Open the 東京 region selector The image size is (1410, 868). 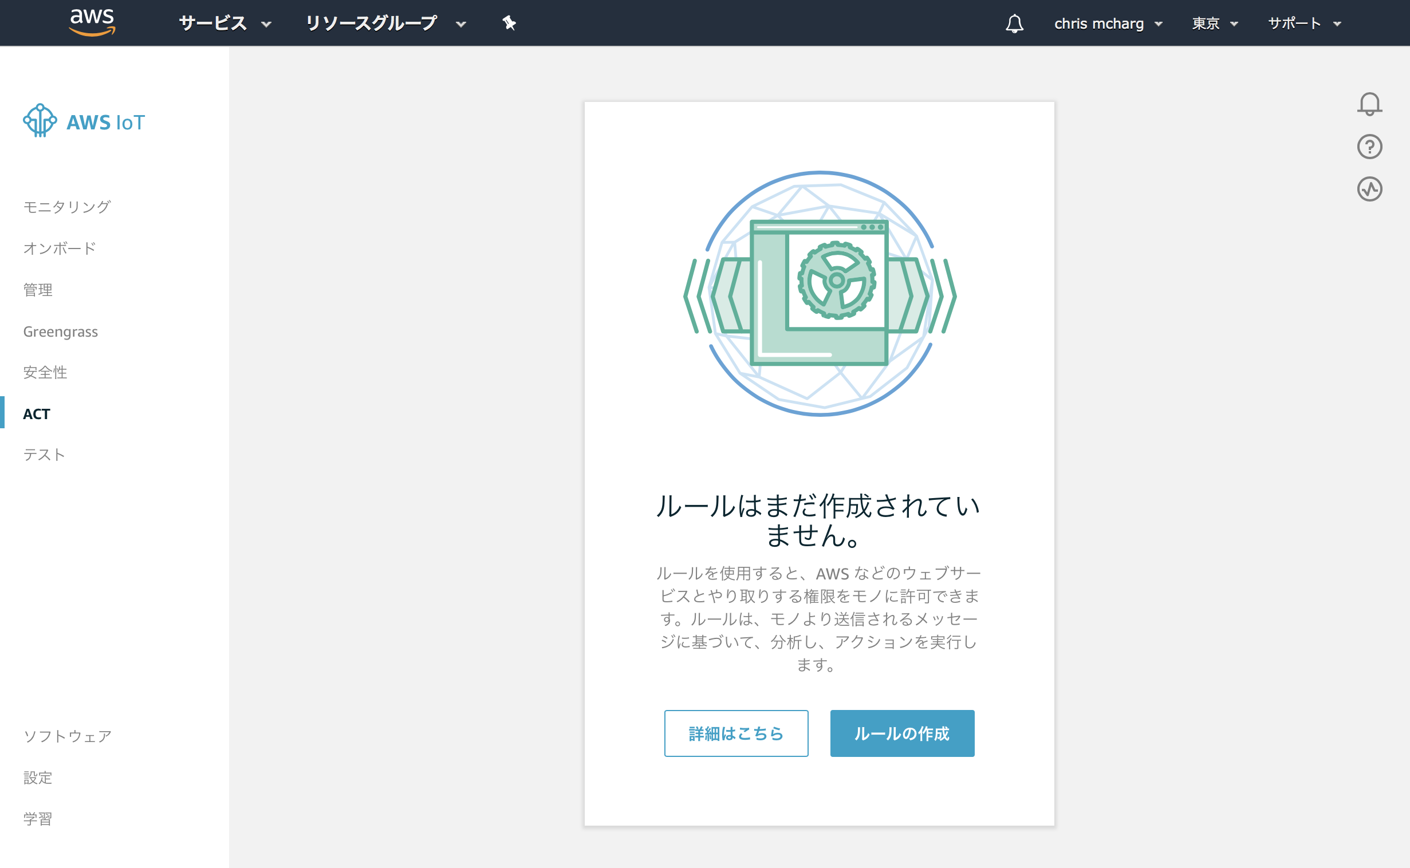1214,23
